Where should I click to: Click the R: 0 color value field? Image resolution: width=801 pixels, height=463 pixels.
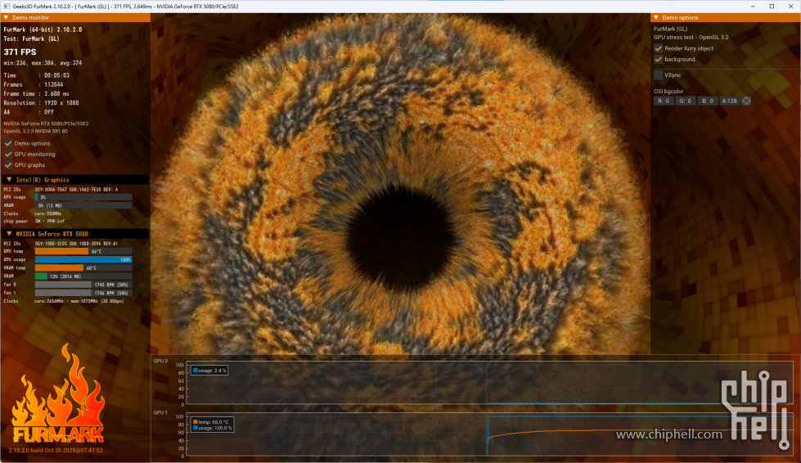[664, 101]
